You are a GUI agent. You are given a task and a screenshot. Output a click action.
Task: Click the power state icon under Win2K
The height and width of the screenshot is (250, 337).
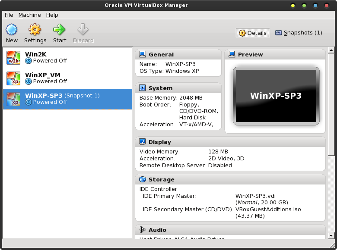[x=29, y=61]
